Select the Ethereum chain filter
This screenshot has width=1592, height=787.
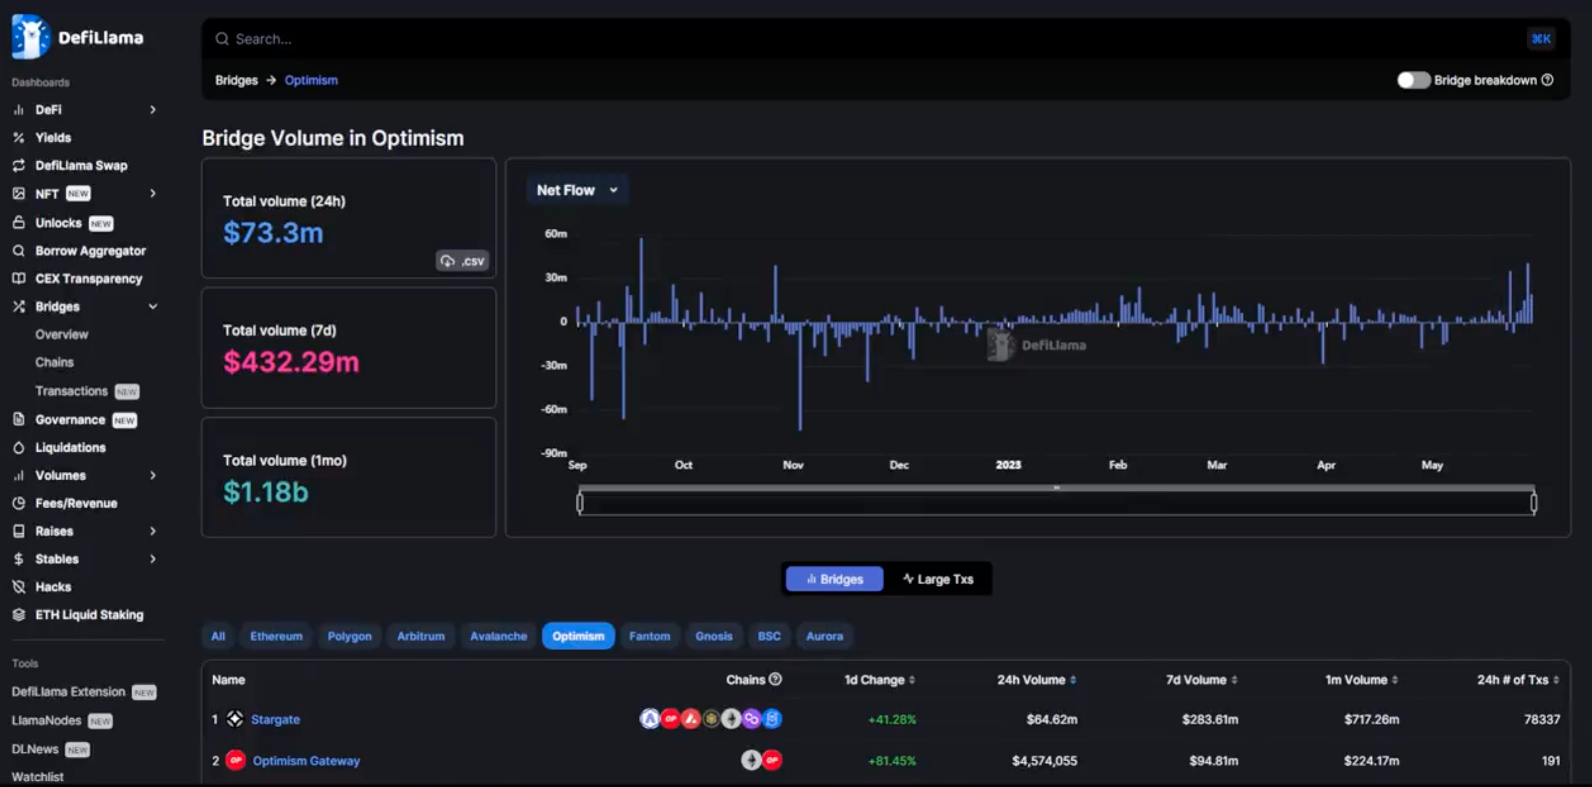pos(277,636)
